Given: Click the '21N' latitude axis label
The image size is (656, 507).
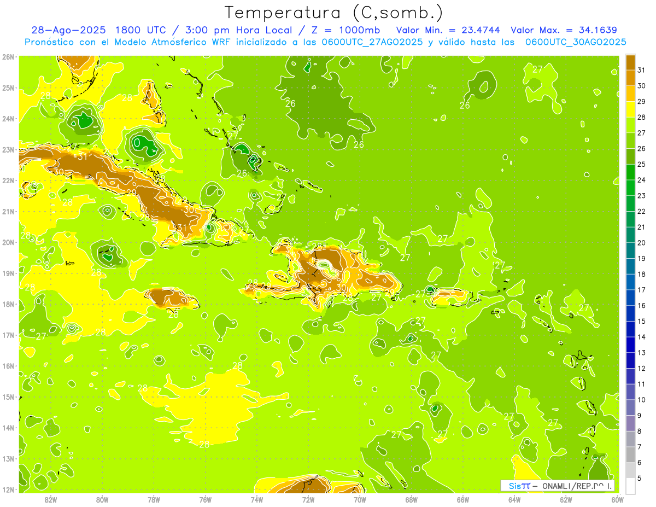Looking at the screenshot, I should [8, 211].
